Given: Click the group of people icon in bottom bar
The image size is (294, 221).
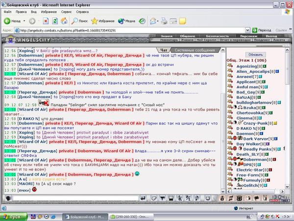Looking at the screenshot, I should click(240, 198).
